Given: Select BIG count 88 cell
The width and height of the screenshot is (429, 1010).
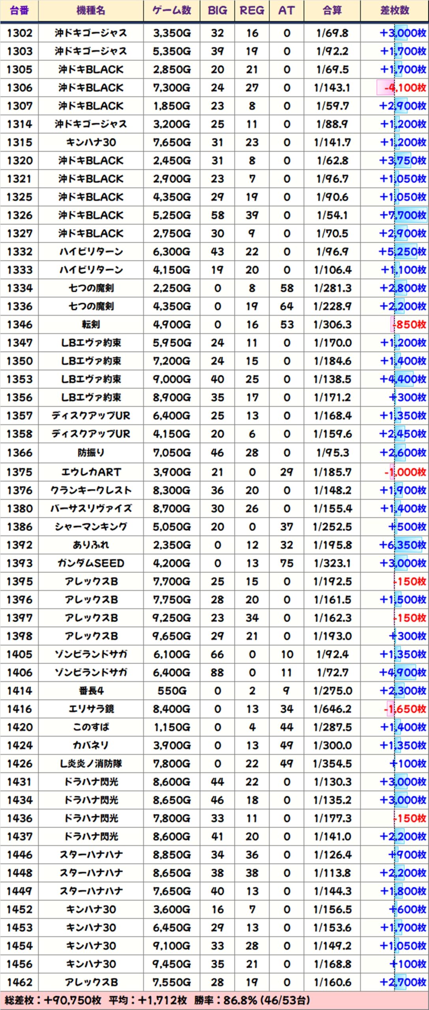Looking at the screenshot, I should 217,672.
